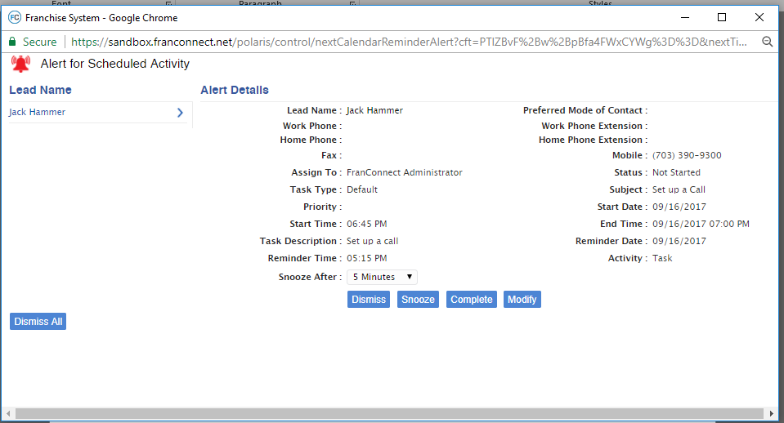Click the scrollbar left arrow
This screenshot has width=784, height=423.
tap(8, 413)
